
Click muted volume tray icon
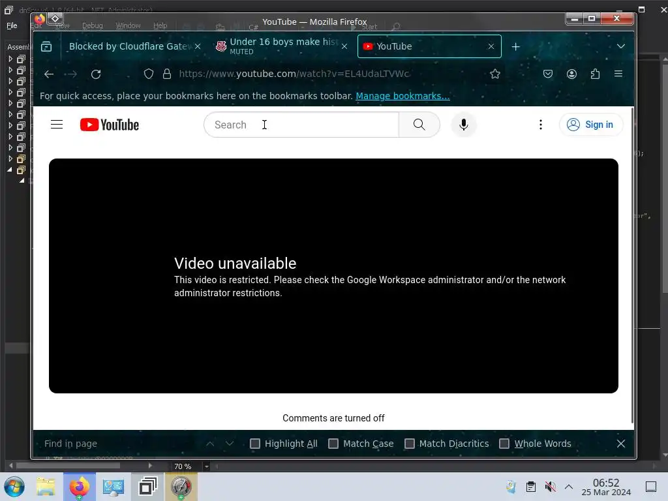point(550,487)
